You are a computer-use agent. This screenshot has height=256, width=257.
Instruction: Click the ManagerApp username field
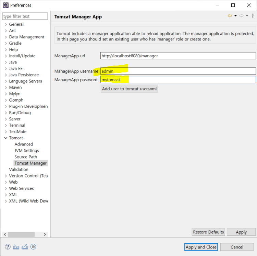(x=178, y=71)
